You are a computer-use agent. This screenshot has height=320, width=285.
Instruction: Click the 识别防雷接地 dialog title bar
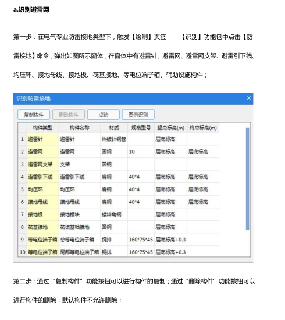pos(133,99)
